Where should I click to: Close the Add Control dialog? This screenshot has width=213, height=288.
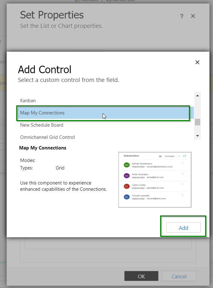(197, 62)
